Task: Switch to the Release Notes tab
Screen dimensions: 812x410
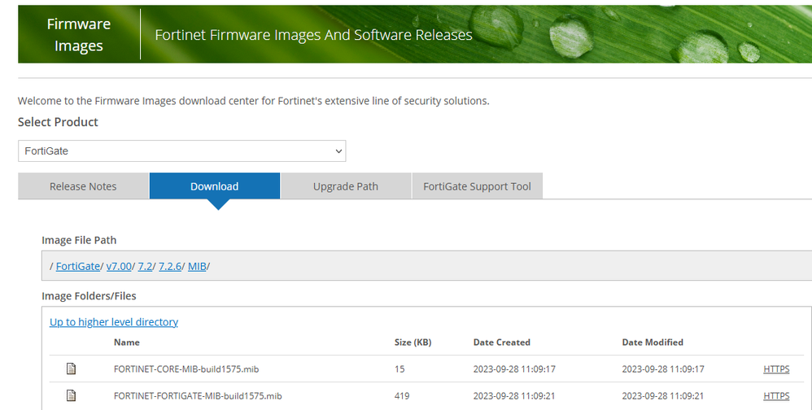Action: (83, 186)
